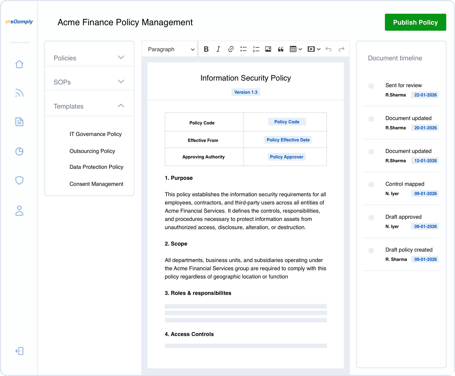Toggle the numbered list formatting

(x=256, y=49)
